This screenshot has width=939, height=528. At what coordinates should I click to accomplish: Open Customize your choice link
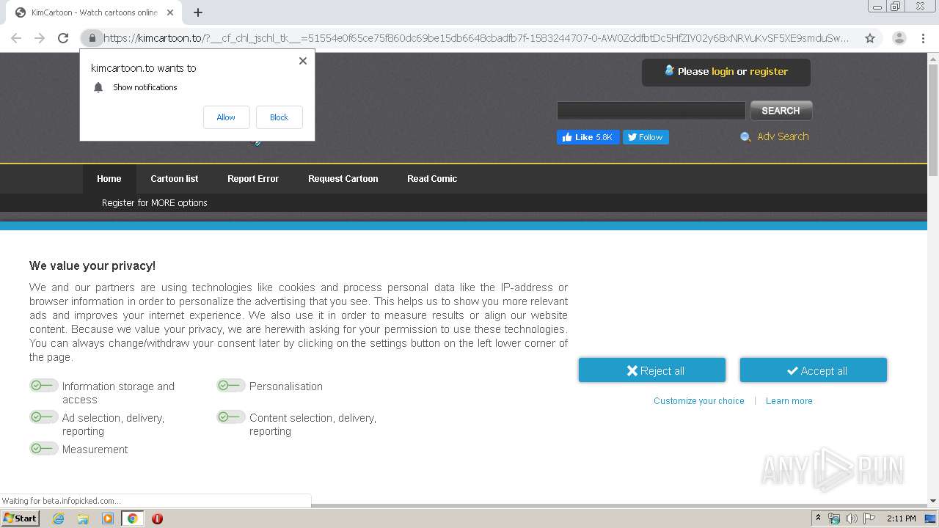(699, 401)
